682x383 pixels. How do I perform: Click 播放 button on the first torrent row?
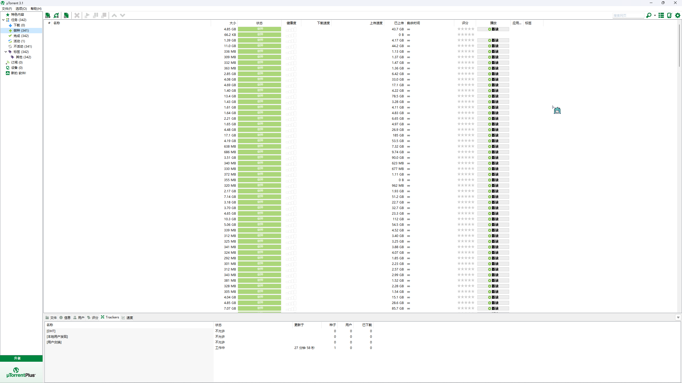coord(493,29)
